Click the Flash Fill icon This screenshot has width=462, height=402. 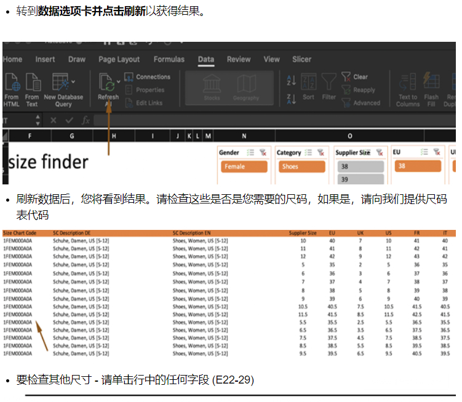(431, 82)
